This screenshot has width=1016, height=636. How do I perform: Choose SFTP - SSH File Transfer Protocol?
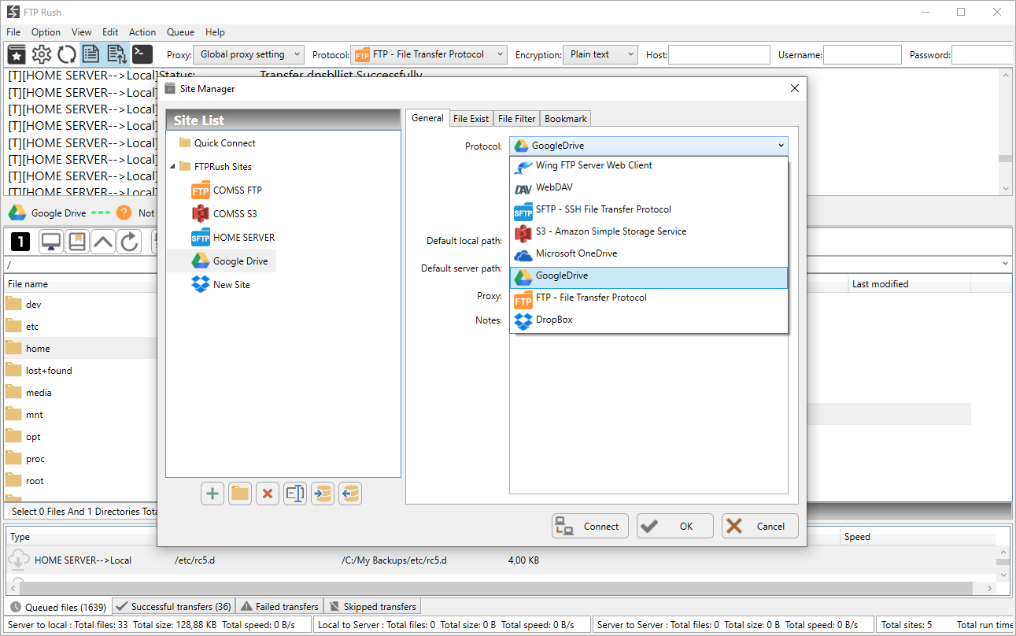648,210
